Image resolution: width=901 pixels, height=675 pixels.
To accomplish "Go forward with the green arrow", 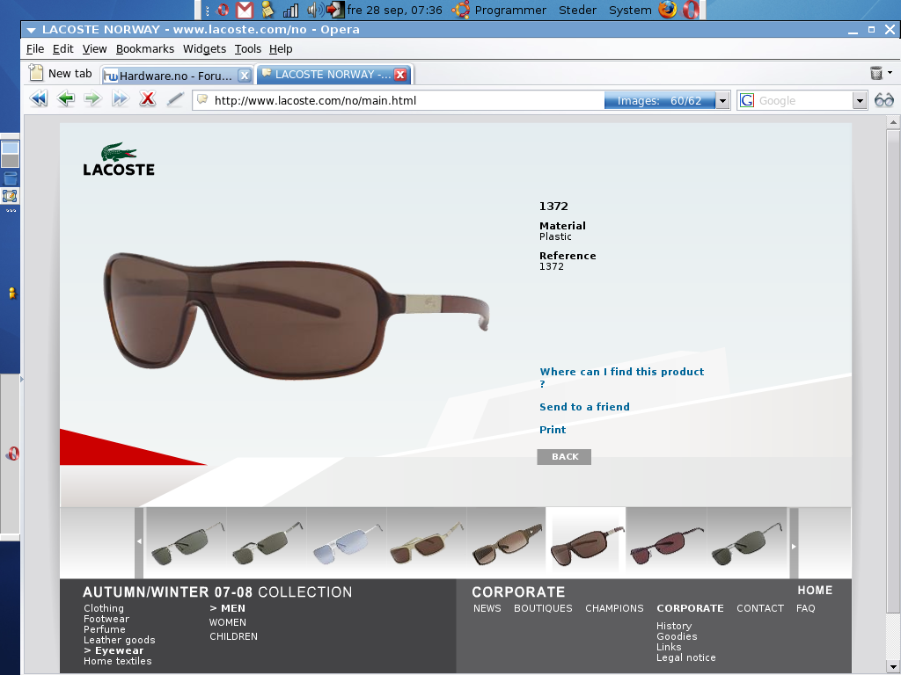I will pyautogui.click(x=92, y=99).
